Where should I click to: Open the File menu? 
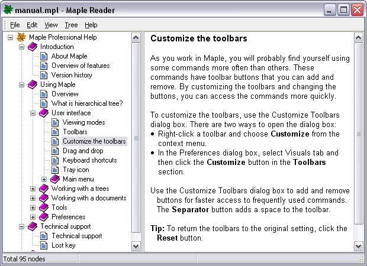click(15, 25)
